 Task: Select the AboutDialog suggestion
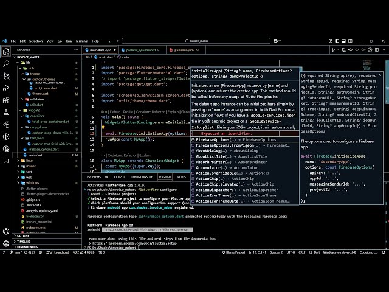(244, 151)
